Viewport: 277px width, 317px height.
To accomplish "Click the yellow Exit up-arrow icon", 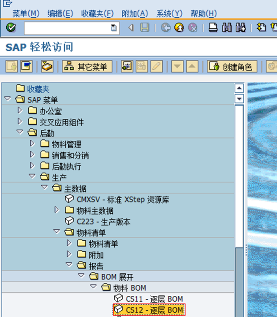I will point(179,28).
